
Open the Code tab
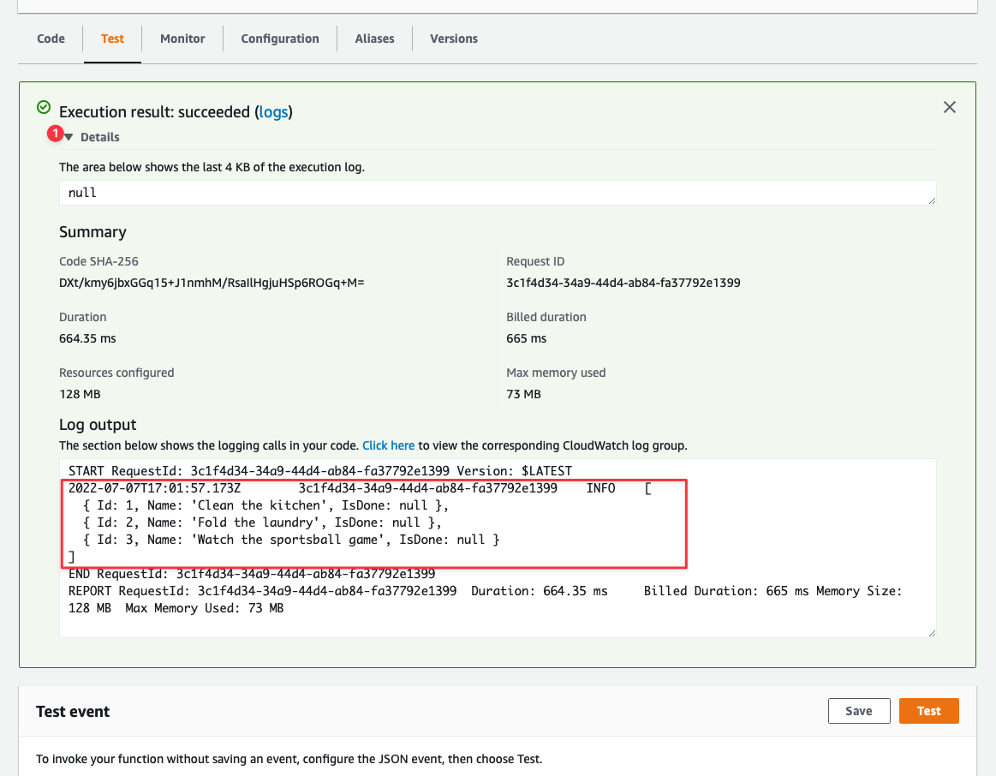[x=51, y=39]
